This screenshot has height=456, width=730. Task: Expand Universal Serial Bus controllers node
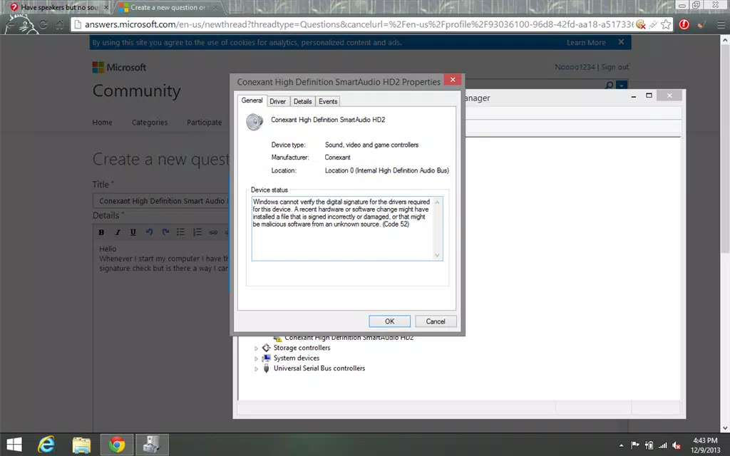pos(256,368)
